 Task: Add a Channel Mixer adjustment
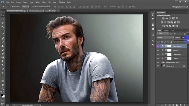tap(175, 22)
